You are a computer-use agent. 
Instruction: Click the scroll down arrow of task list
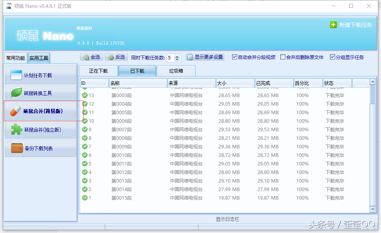coord(372,209)
